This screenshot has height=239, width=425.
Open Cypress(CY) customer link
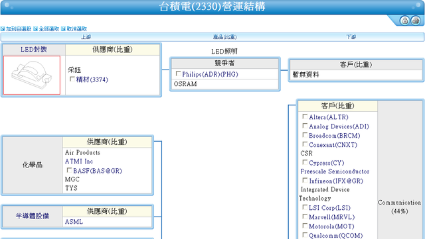pyautogui.click(x=327, y=163)
